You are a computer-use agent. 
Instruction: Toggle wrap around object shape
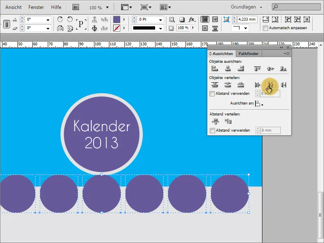pos(205,28)
